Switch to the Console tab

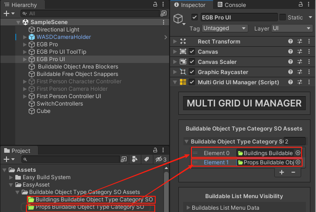232,5
